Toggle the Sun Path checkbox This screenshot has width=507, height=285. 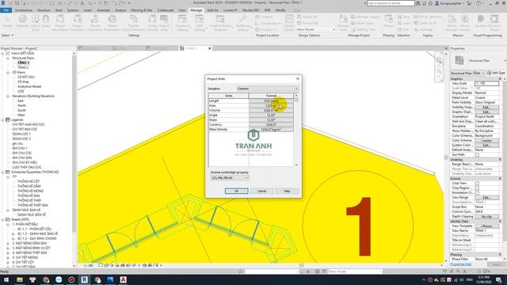pyautogui.click(x=477, y=155)
